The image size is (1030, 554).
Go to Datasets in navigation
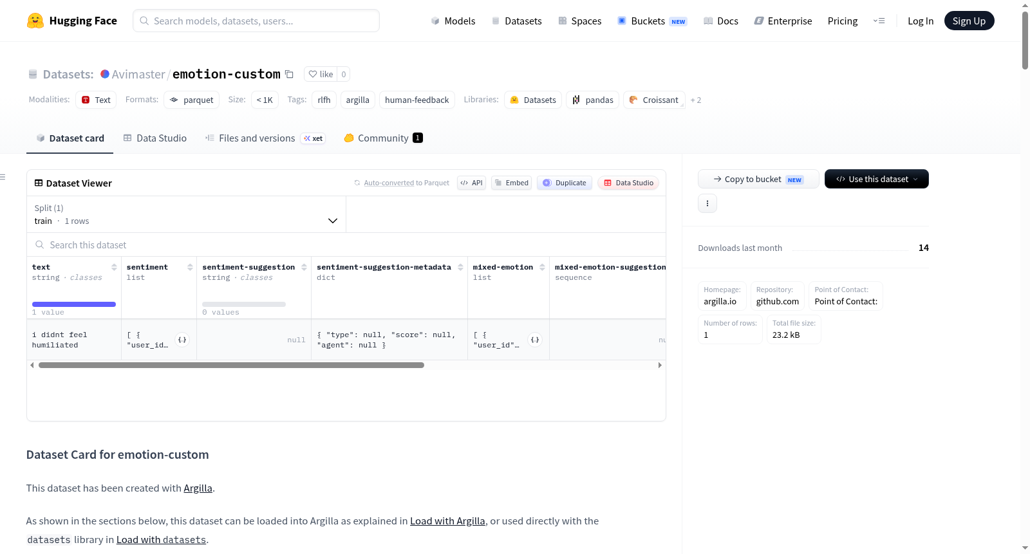pyautogui.click(x=516, y=21)
